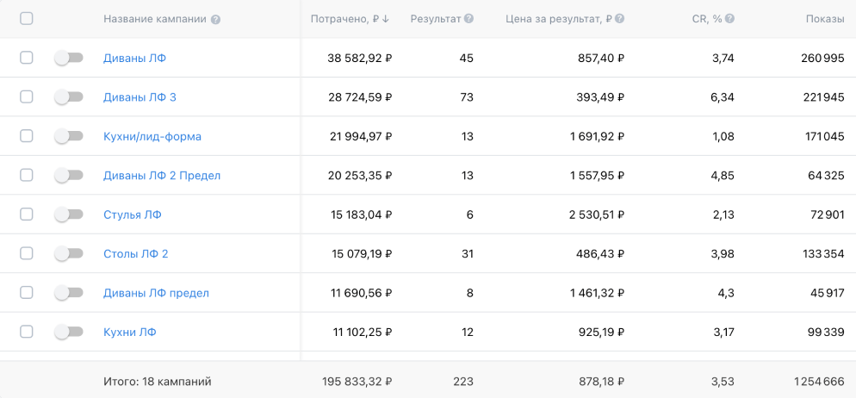This screenshot has width=856, height=398.
Task: Tick the select-all checkbox in header
Action: point(26,19)
